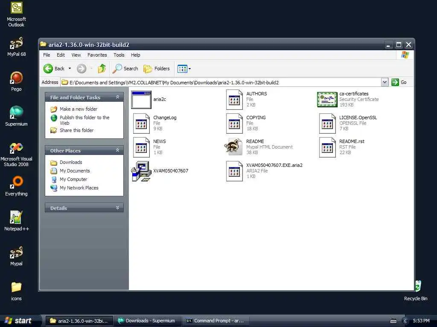This screenshot has height=327, width=437.
Task: Open the Favorites menu
Action: pyautogui.click(x=97, y=55)
